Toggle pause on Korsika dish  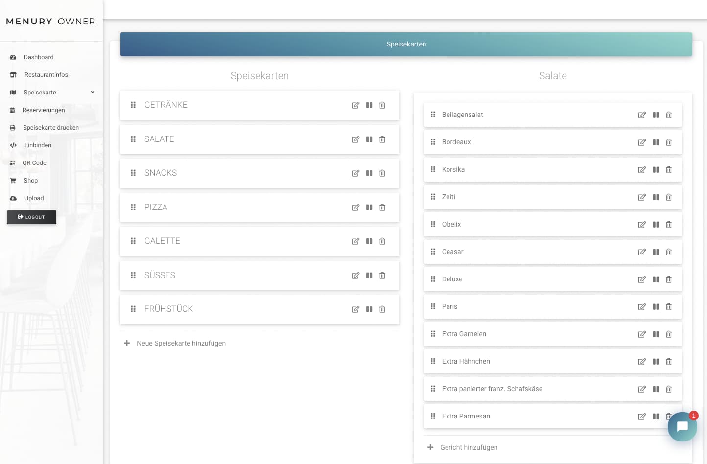(656, 170)
